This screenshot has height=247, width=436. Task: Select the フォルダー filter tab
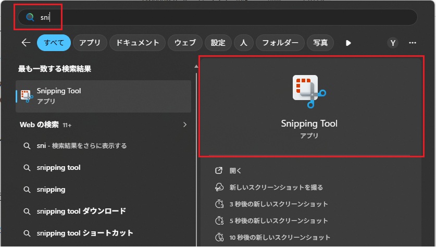[x=280, y=43]
